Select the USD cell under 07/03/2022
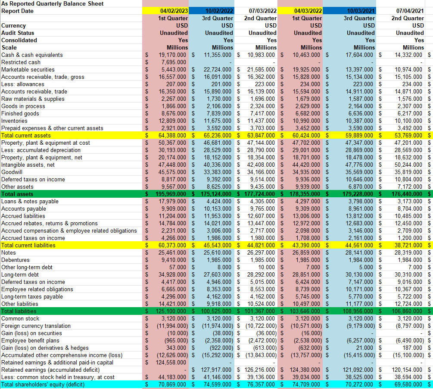Viewport: 433px width, 389px height. (270, 25)
